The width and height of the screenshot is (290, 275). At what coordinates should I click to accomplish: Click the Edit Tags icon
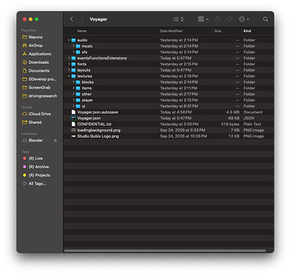(229, 19)
